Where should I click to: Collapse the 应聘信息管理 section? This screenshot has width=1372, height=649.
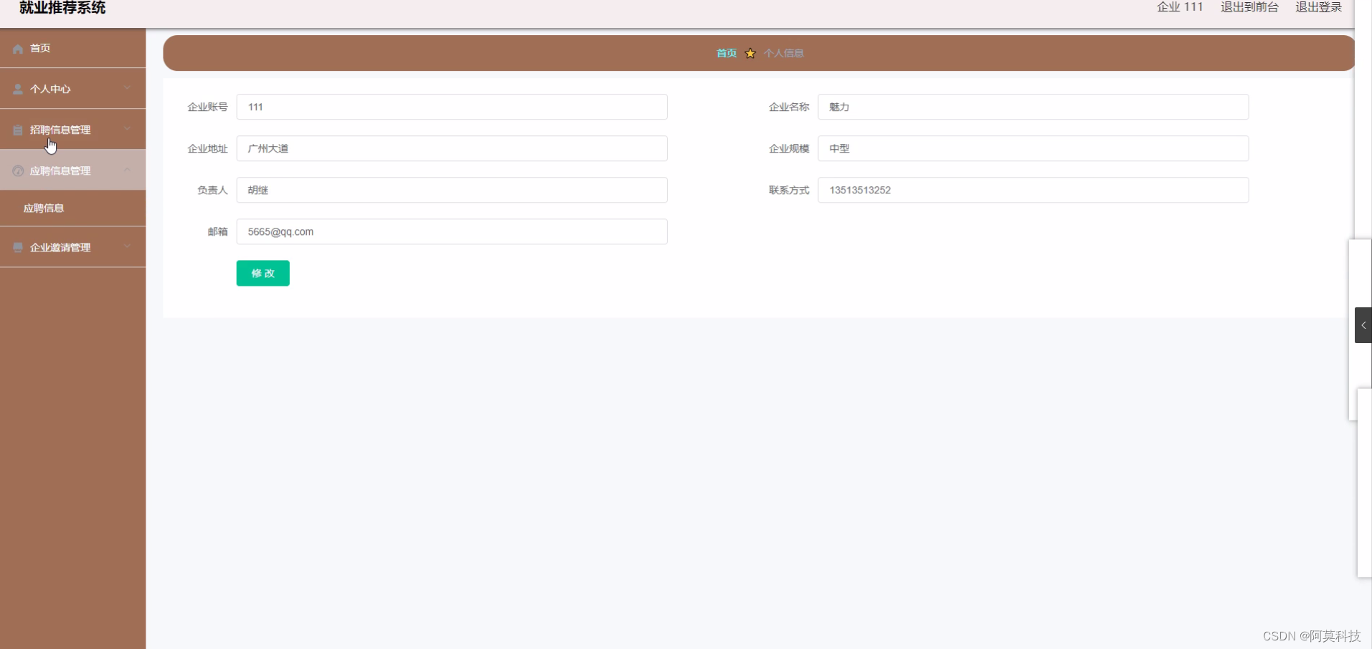tap(72, 170)
